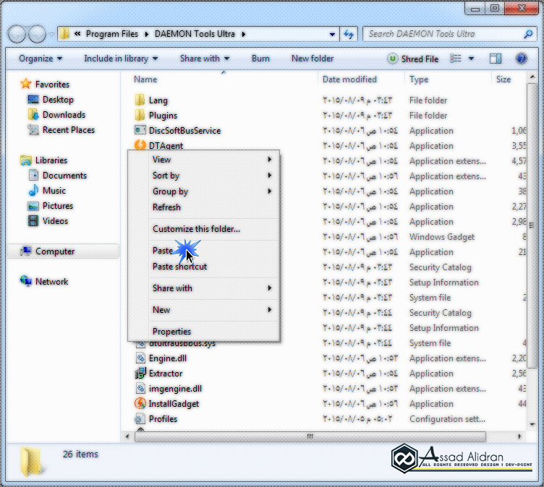This screenshot has width=544, height=487.
Task: Click the Favorites star icon
Action: point(25,84)
